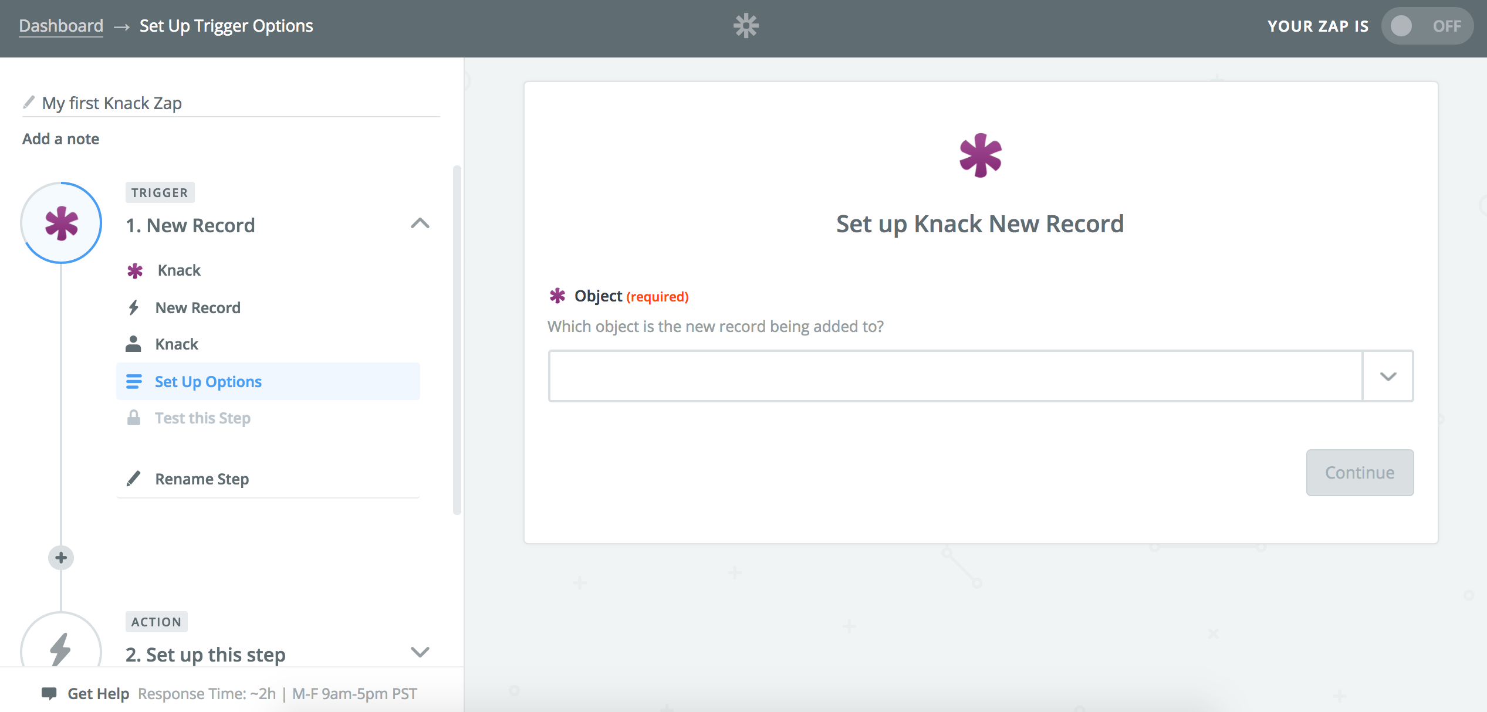Click the lock icon by Test this Step
The image size is (1487, 712).
click(134, 418)
